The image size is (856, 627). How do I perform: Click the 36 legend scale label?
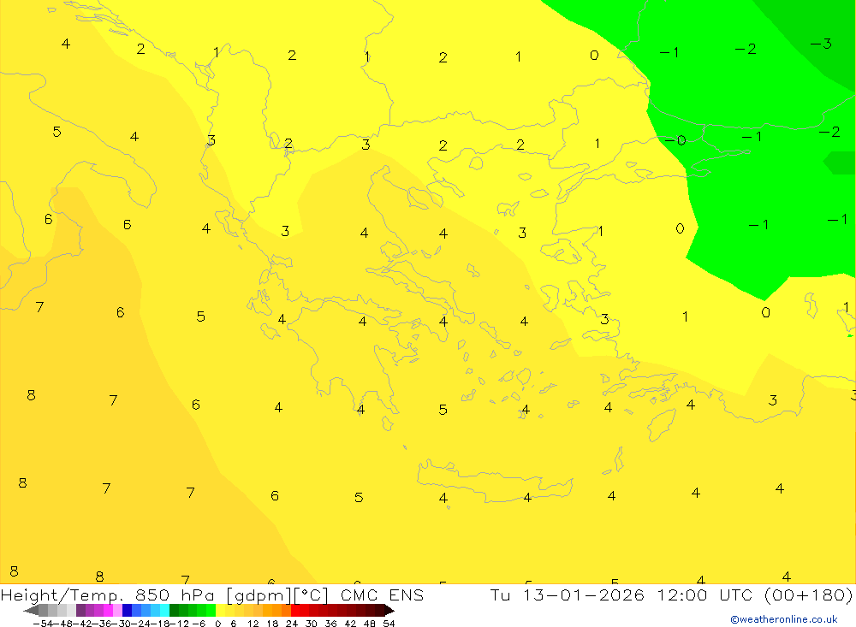[x=330, y=624]
